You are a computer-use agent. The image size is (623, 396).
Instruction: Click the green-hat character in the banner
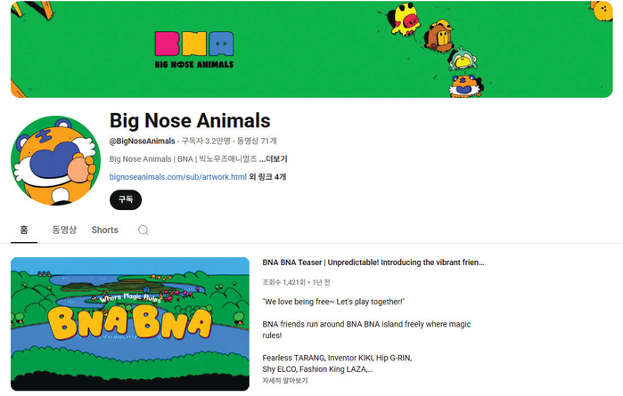462,61
